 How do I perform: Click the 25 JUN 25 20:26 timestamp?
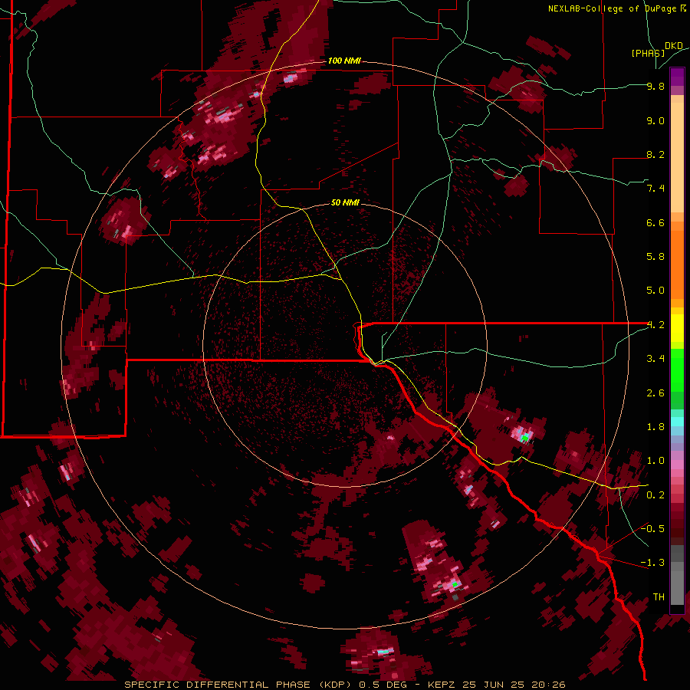tap(514, 685)
